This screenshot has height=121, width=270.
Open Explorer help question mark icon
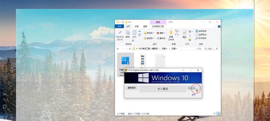(219, 27)
